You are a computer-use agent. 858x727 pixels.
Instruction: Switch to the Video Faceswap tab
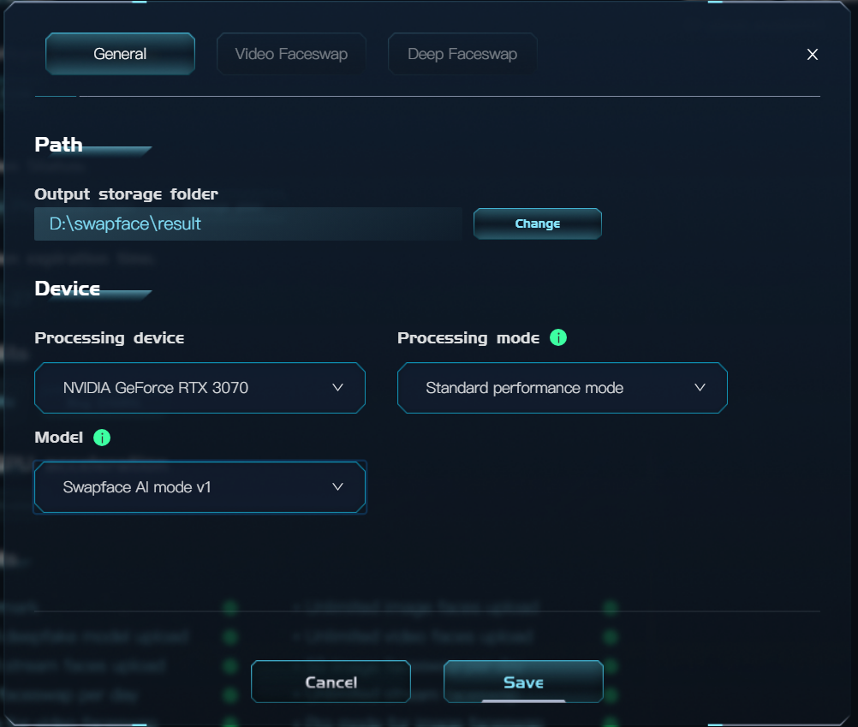pyautogui.click(x=291, y=53)
